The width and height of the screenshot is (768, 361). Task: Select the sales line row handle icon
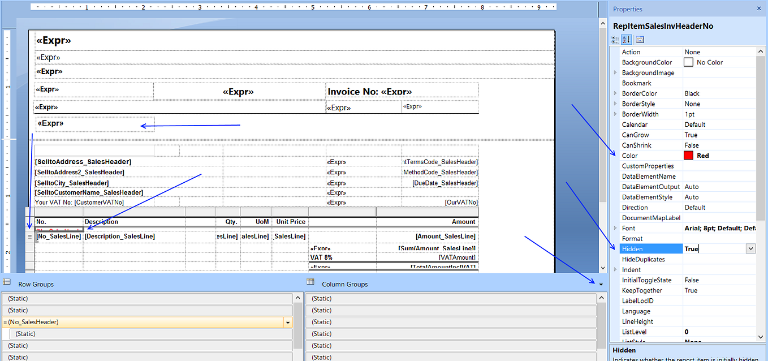pyautogui.click(x=29, y=236)
